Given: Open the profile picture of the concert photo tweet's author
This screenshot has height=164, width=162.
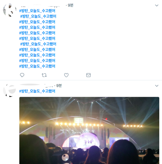Looking at the screenshot, I should click(9, 90).
